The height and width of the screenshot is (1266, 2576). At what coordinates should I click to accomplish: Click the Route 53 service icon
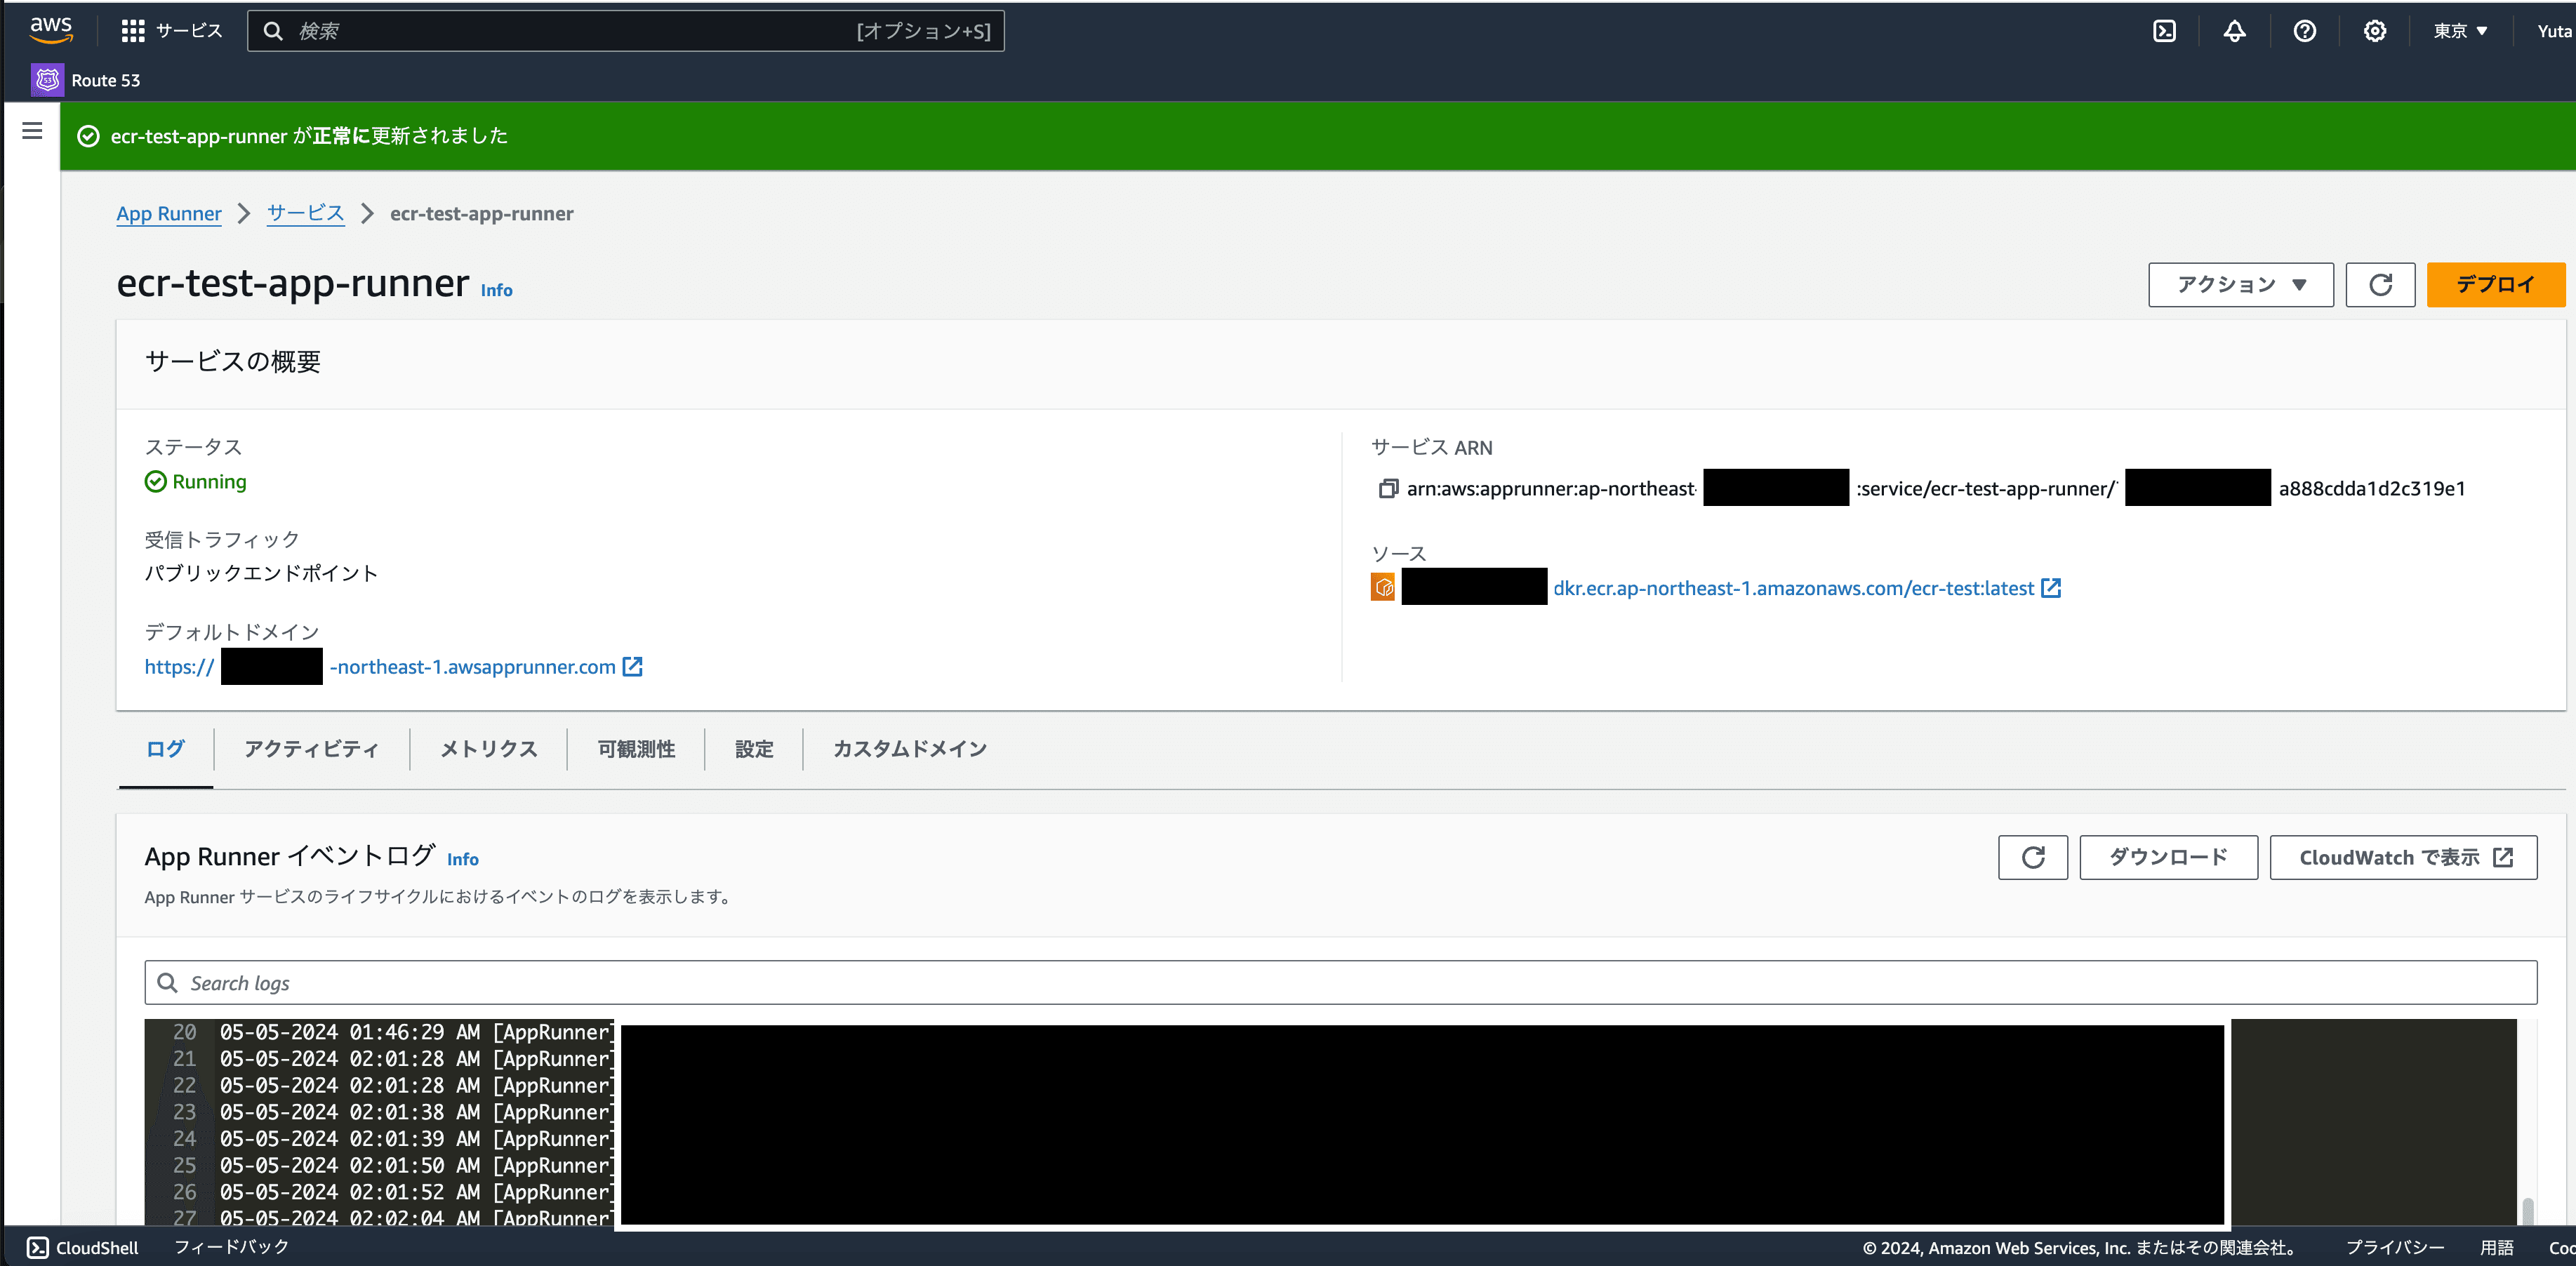coord(47,80)
